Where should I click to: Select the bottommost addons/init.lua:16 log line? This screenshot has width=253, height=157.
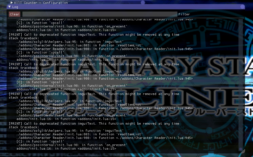(66, 148)
